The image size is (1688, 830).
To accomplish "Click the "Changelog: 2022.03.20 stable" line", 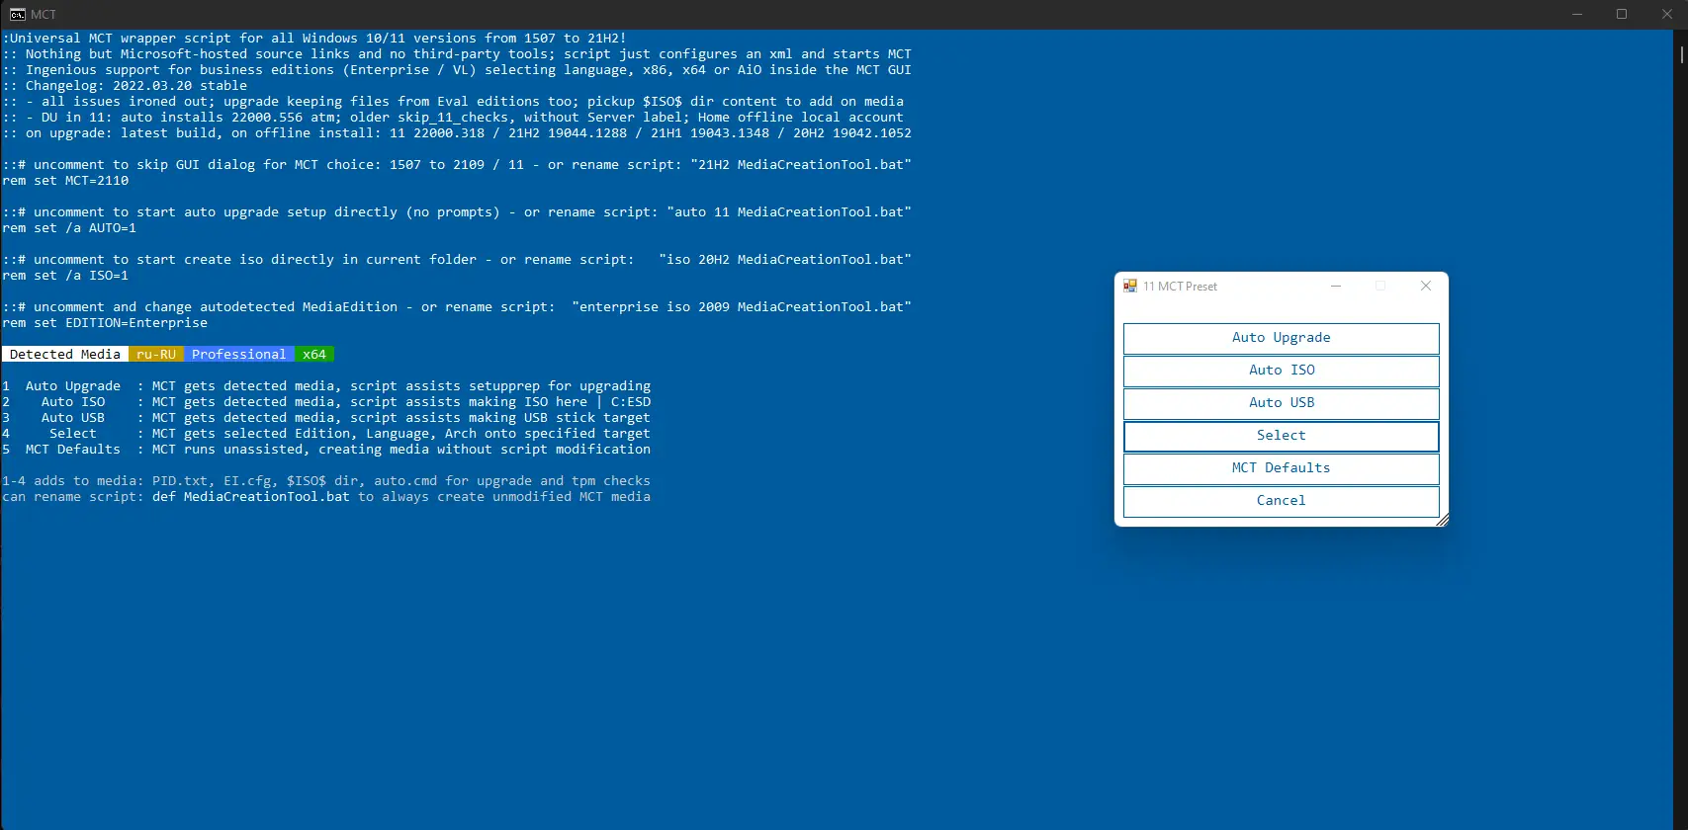I will 125,86.
